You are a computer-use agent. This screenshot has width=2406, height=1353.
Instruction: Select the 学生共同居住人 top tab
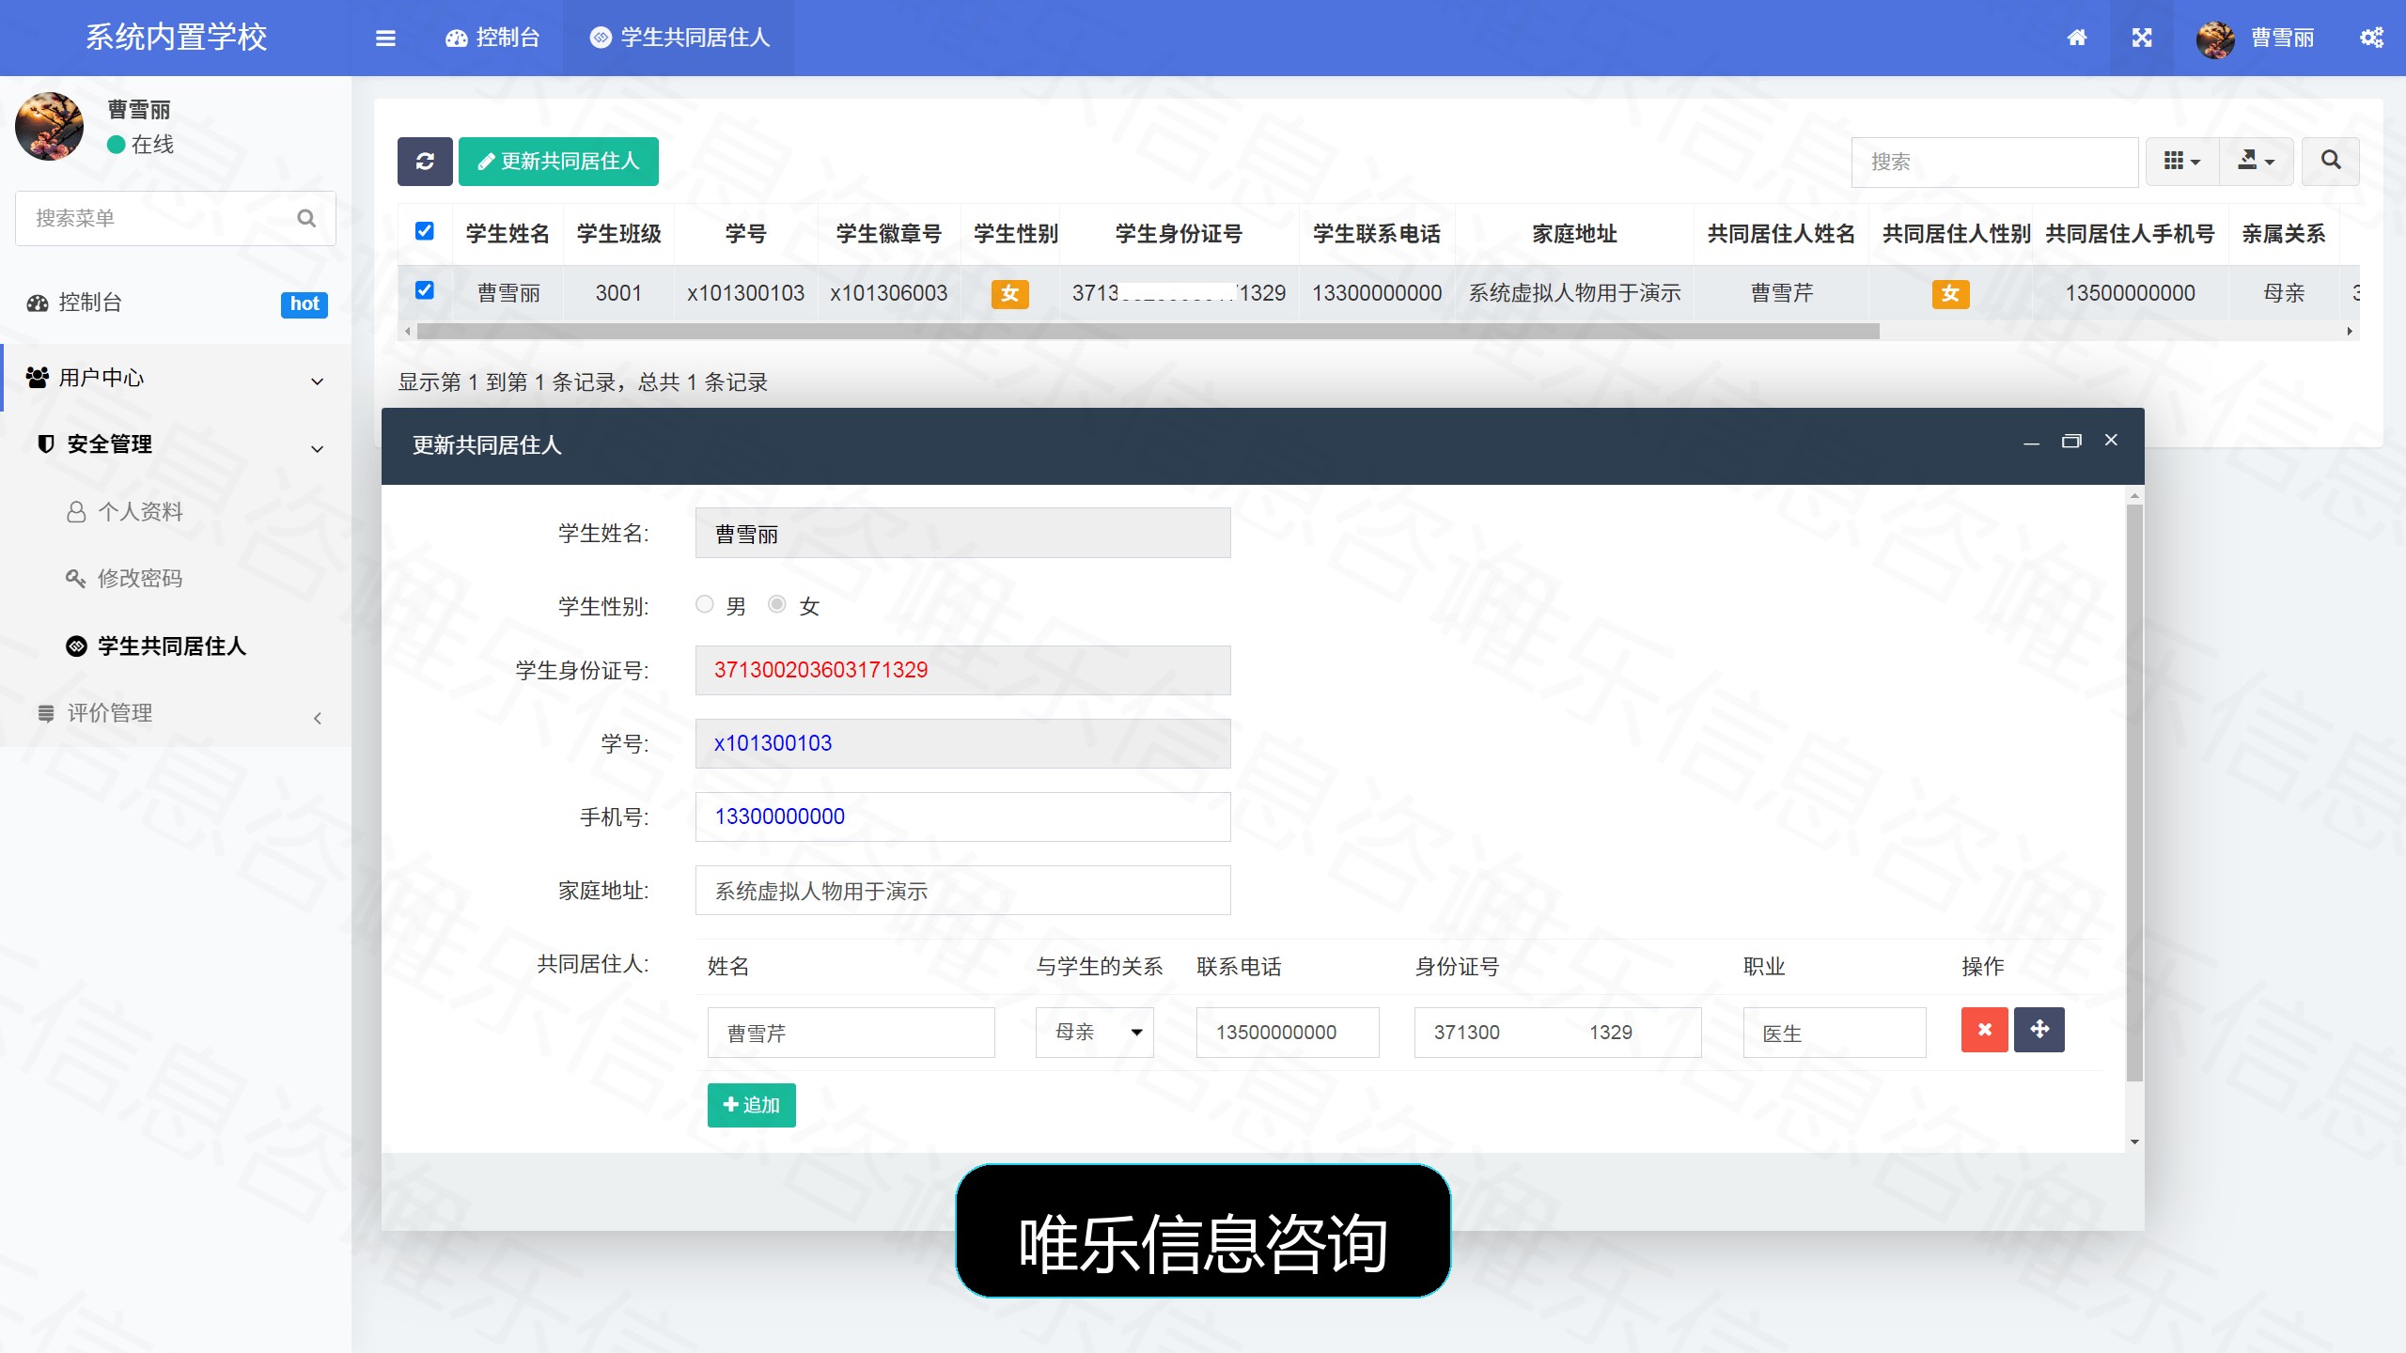(680, 38)
